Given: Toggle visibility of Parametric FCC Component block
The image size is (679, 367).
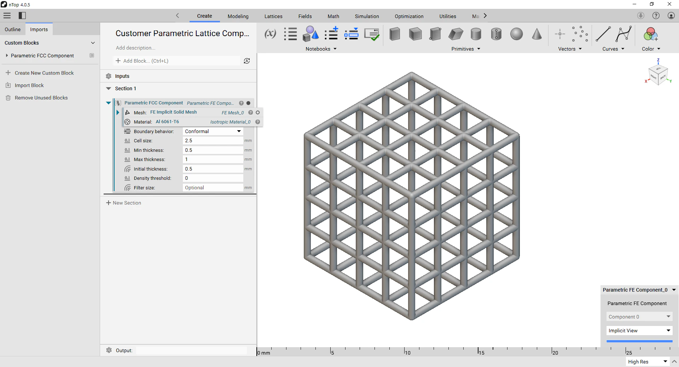Looking at the screenshot, I should coord(248,103).
